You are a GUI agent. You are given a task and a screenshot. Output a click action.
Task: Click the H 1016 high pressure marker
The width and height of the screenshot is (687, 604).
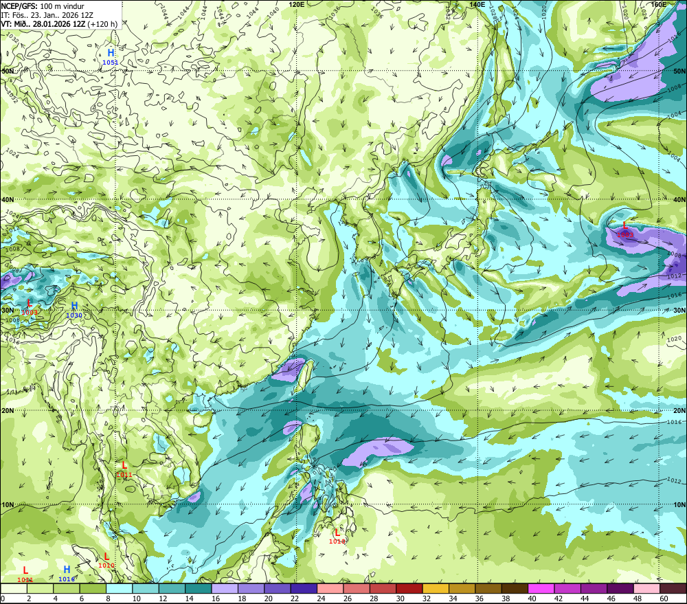67,574
